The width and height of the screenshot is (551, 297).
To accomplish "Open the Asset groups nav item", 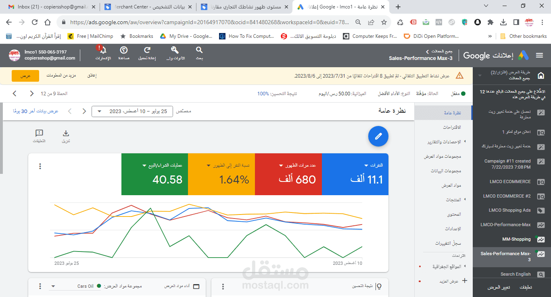I will click(x=442, y=156).
